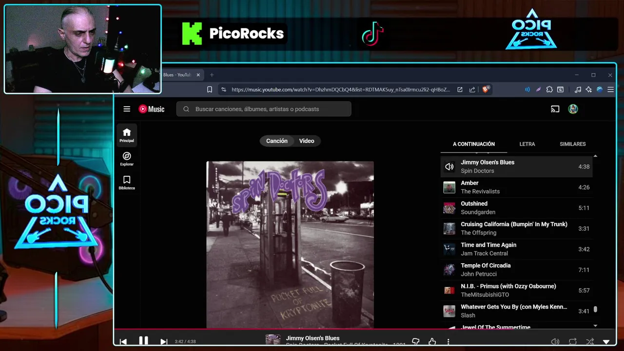Viewport: 624px width, 351px height.
Task: Play Time and Time Again from queue
Action: tap(517, 249)
